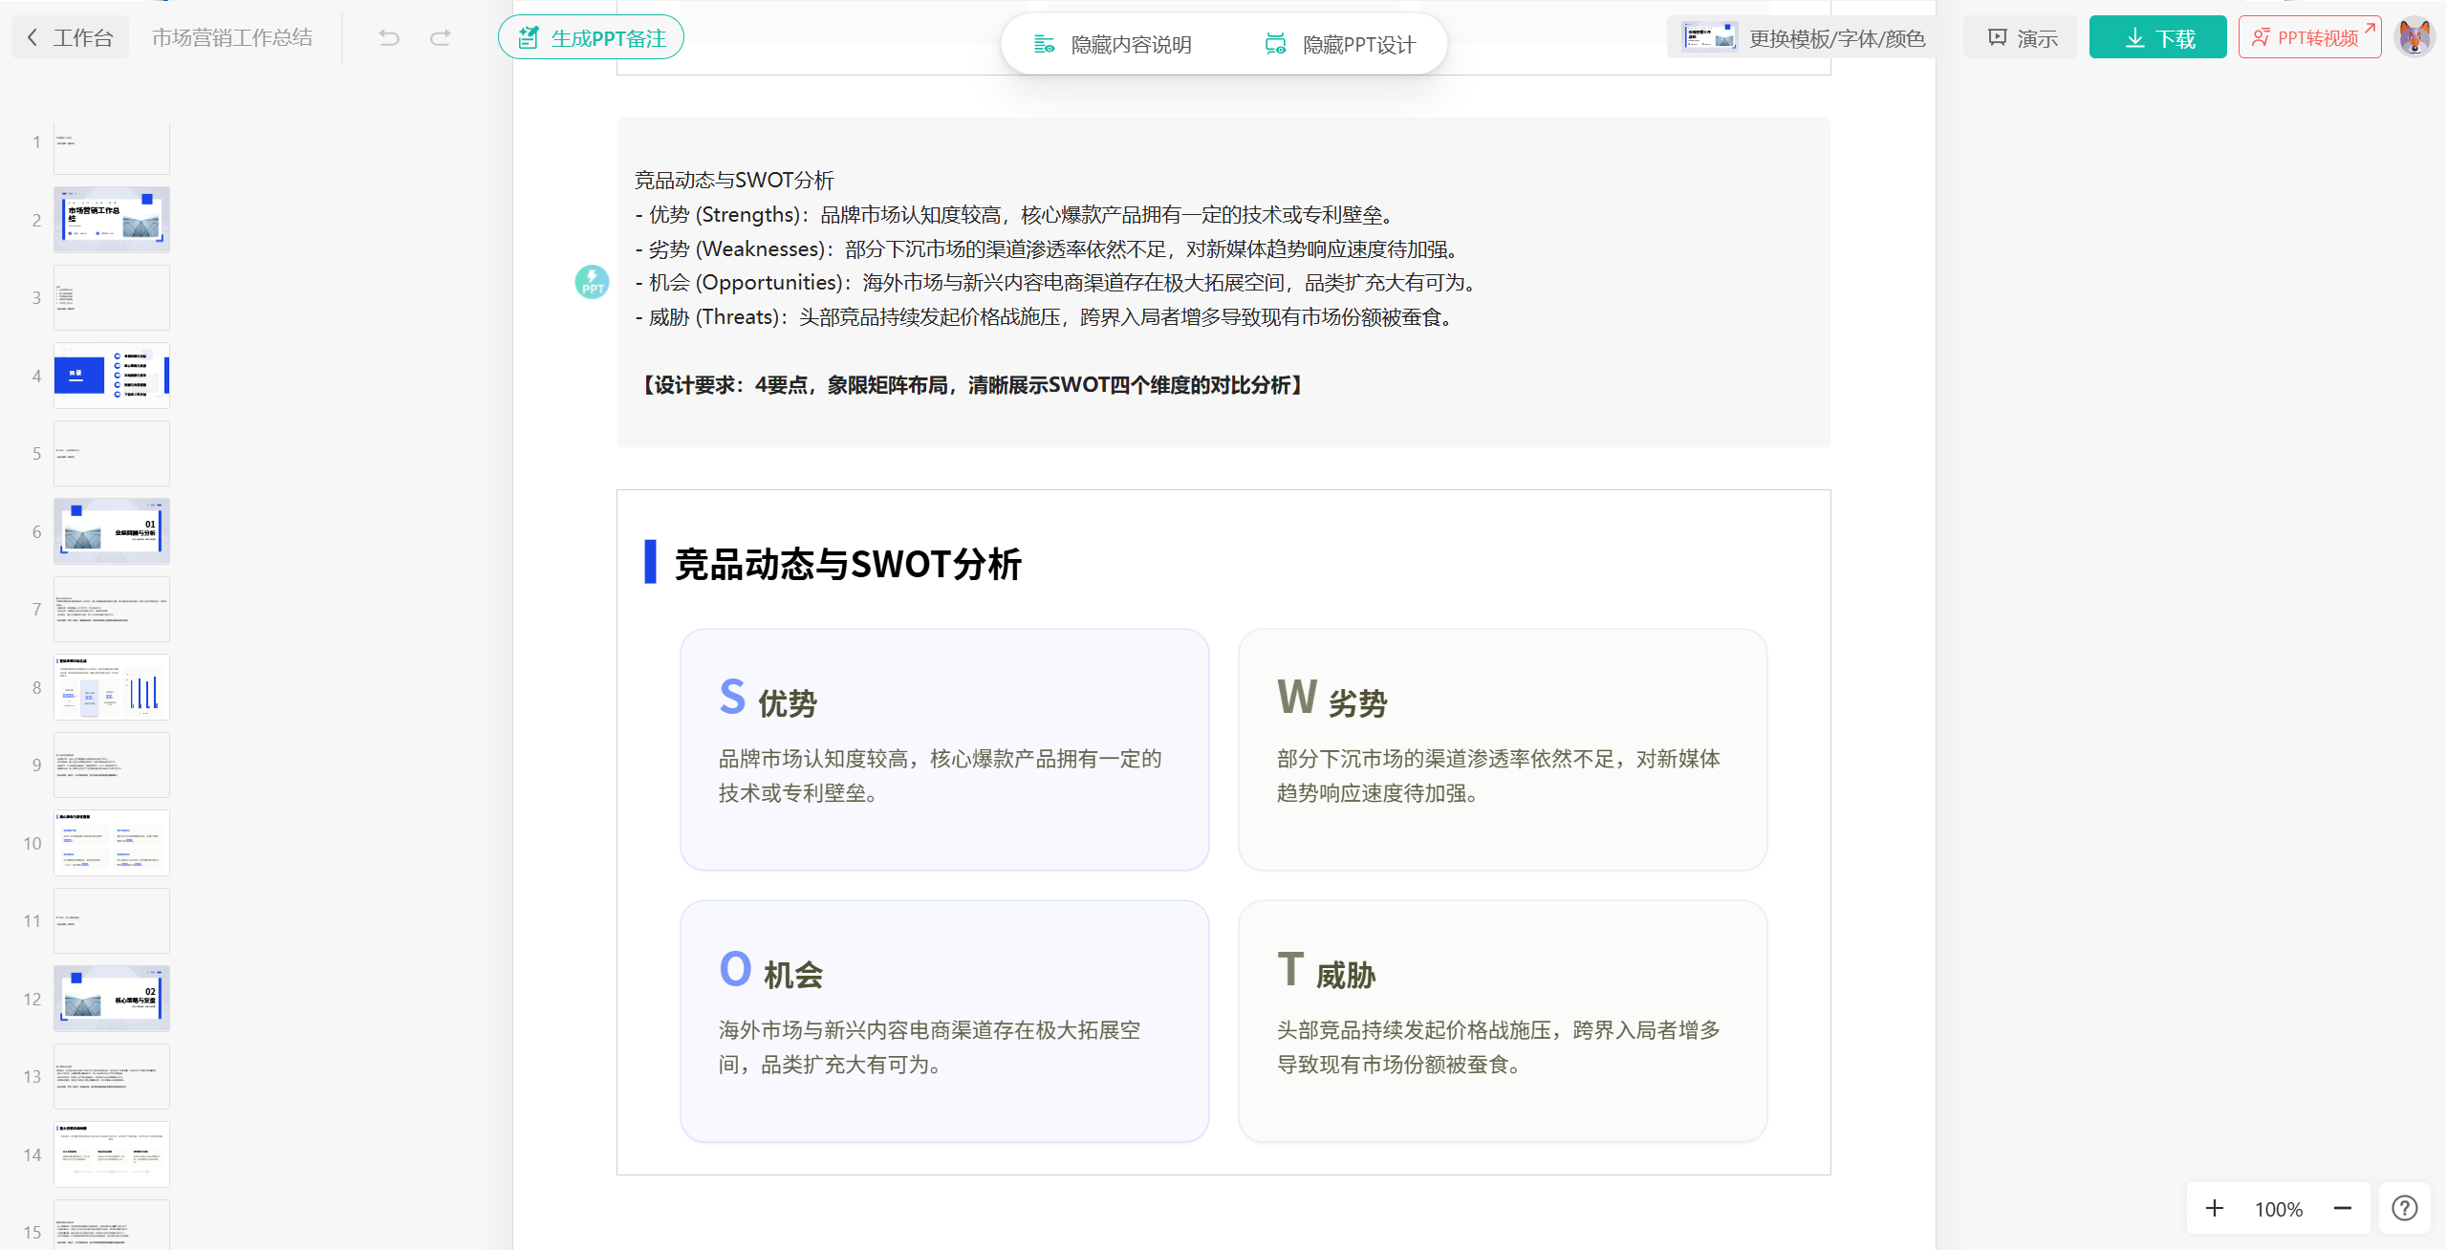Screen dimensions: 2446x1250
Task: Click the W 劣势 card
Action: click(1503, 749)
